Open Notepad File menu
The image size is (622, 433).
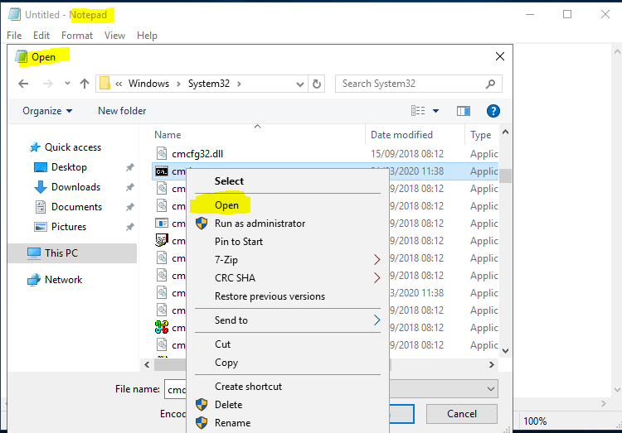pyautogui.click(x=14, y=36)
